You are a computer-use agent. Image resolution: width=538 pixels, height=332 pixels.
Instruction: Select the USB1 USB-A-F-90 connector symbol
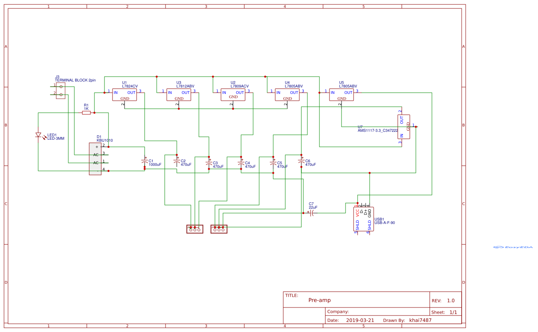363,219
